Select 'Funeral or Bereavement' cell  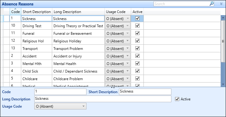(78, 34)
